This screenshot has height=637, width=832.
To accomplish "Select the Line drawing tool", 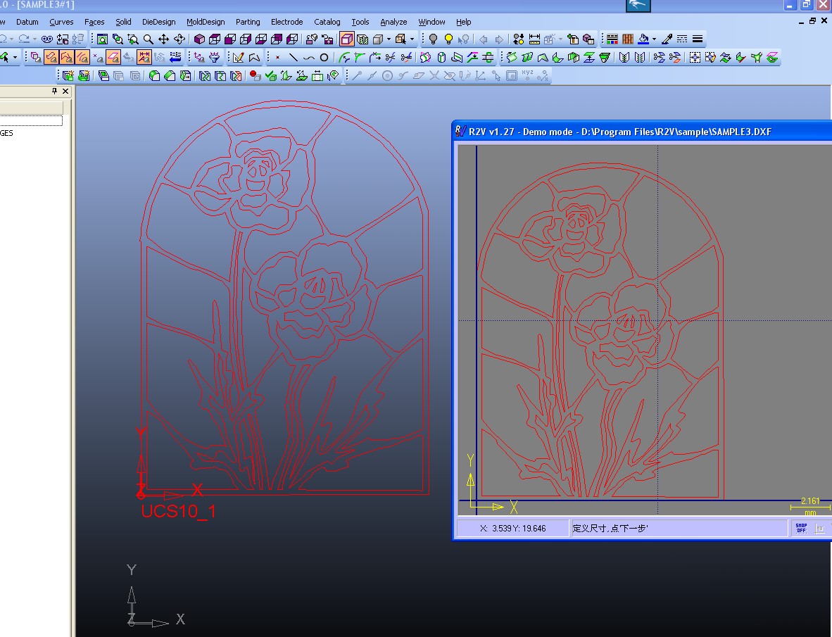I will point(293,57).
